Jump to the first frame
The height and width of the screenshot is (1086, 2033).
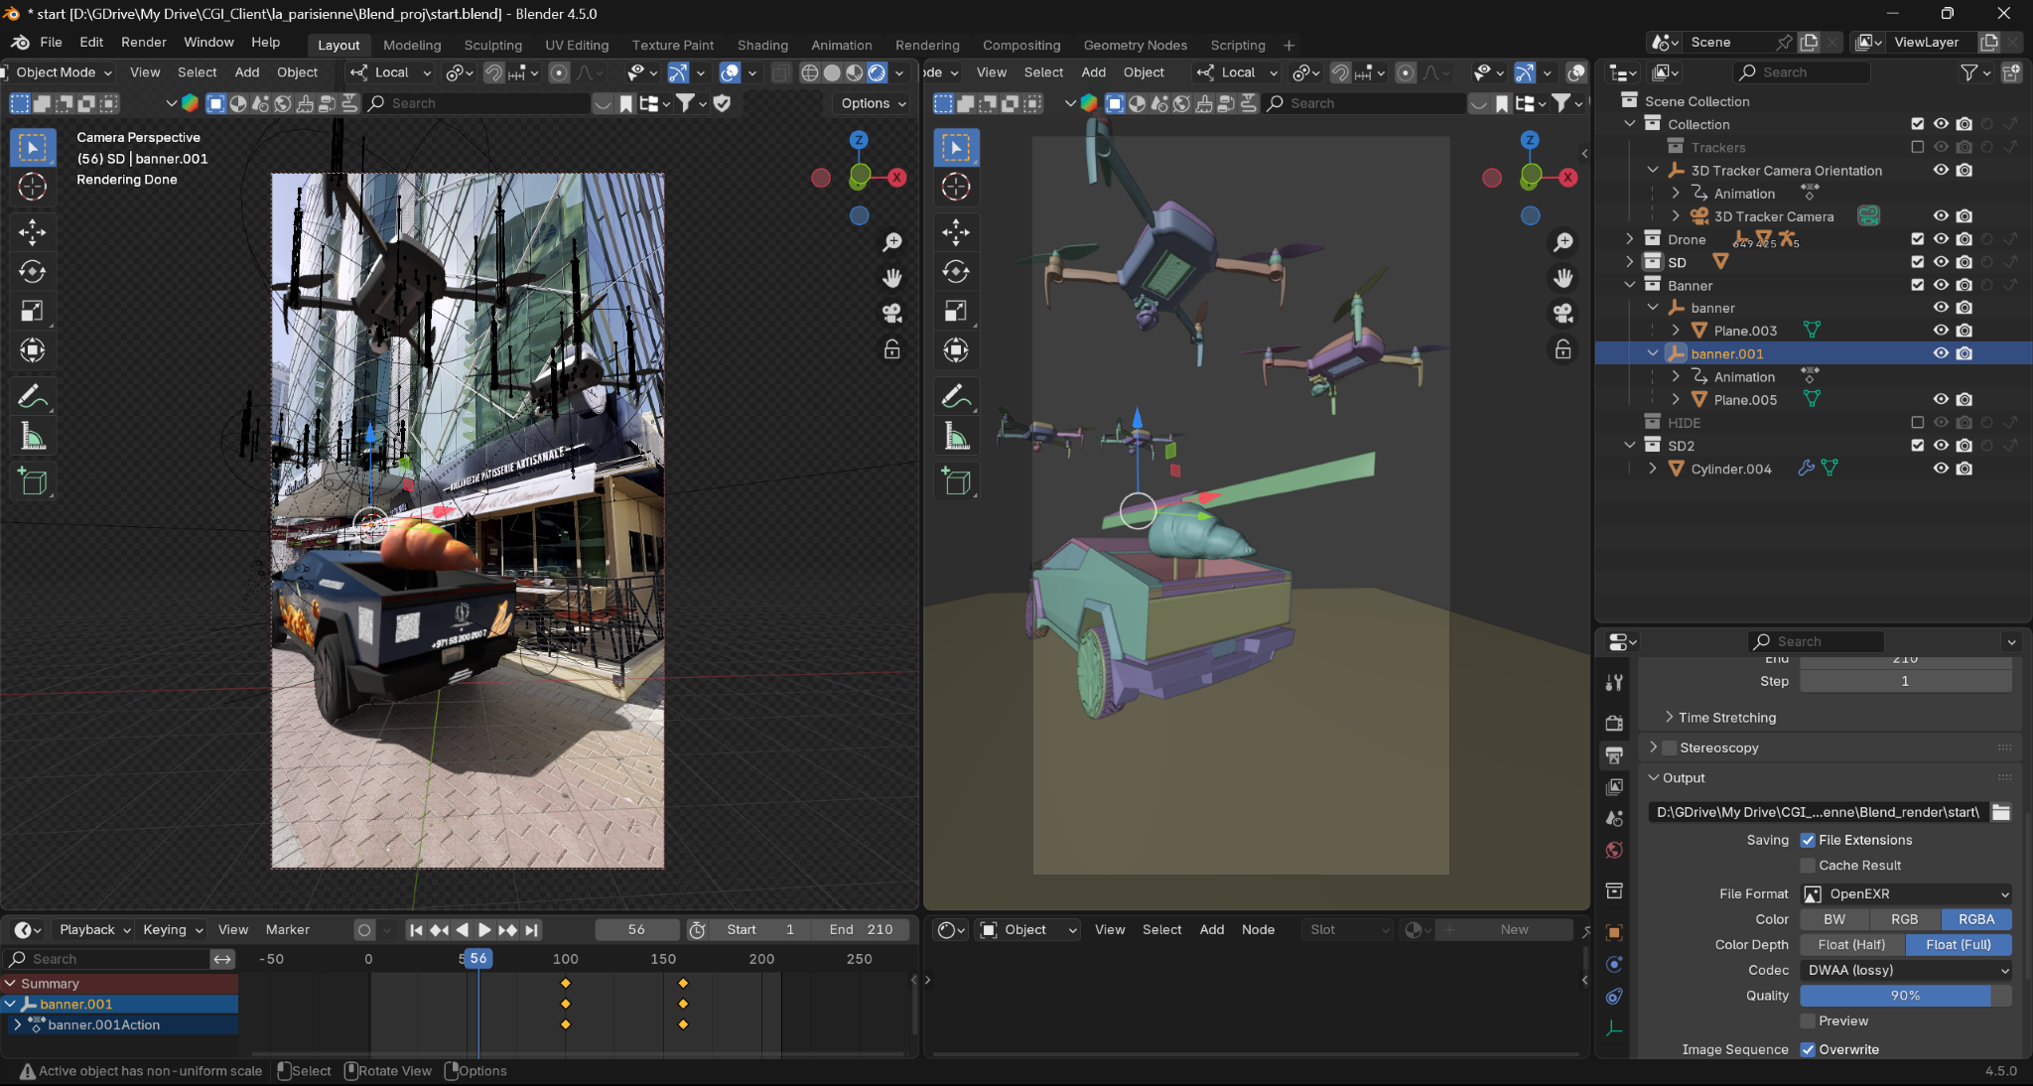[416, 930]
